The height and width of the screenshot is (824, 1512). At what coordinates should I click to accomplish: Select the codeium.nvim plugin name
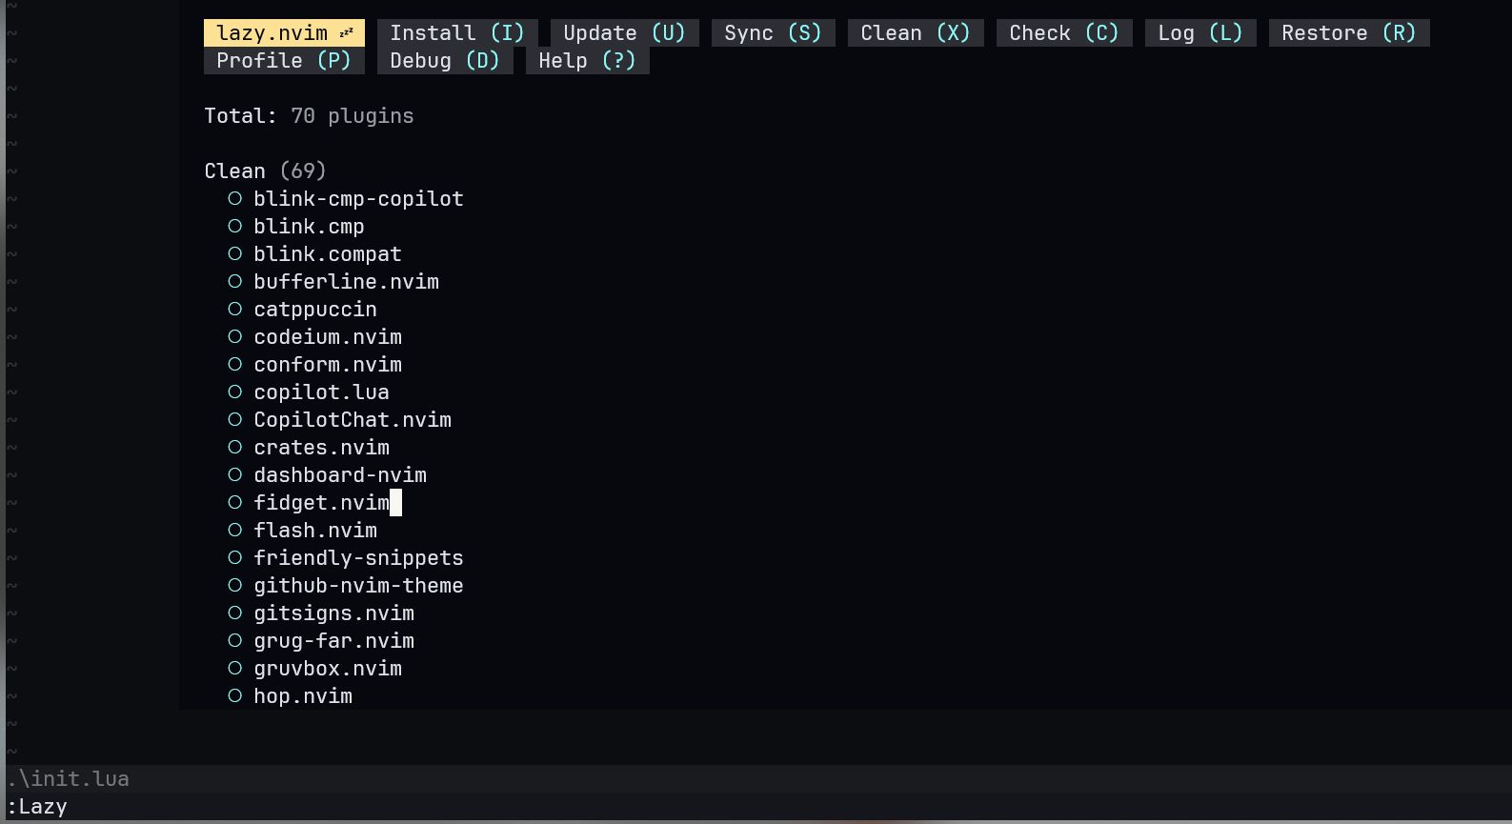pyautogui.click(x=328, y=337)
